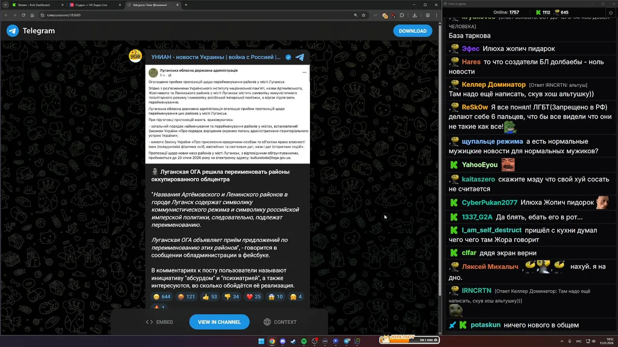
Task: Click username YahooEyou in chat
Action: click(x=479, y=165)
